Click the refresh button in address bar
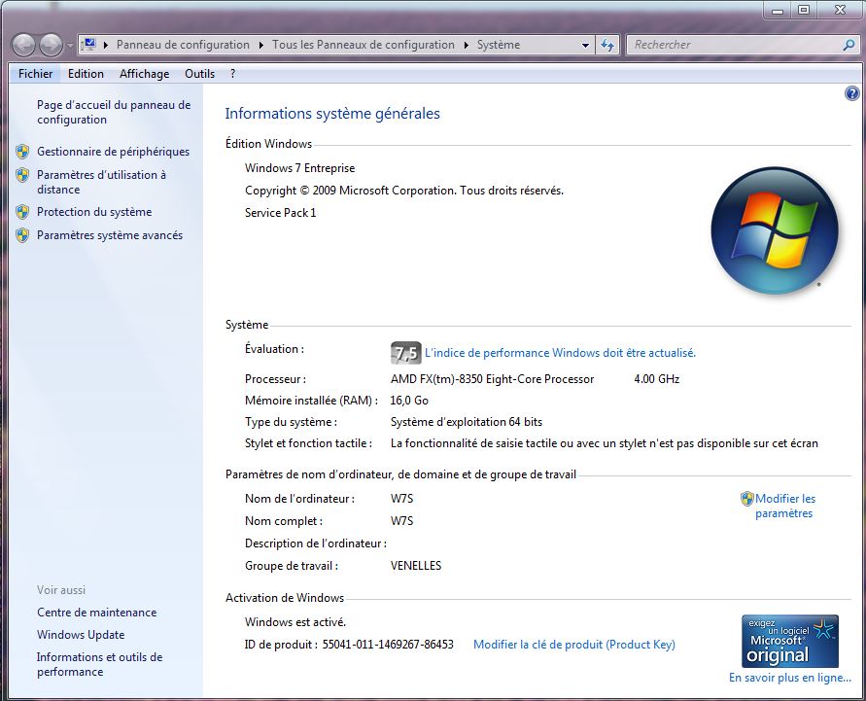The width and height of the screenshot is (866, 701). click(x=607, y=45)
